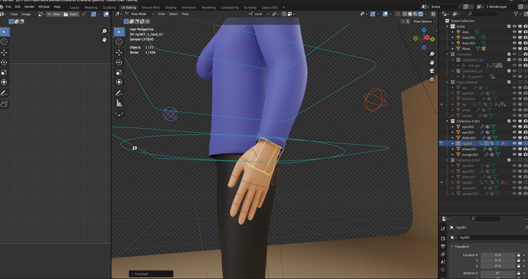Switch to the Shading workspace tab
This screenshot has width=528, height=279.
[x=171, y=8]
